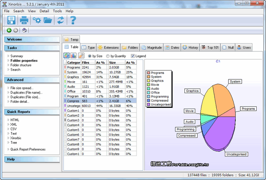The width and height of the screenshot is (266, 180).
Task: Open the Tools menu
Action: click(x=57, y=11)
